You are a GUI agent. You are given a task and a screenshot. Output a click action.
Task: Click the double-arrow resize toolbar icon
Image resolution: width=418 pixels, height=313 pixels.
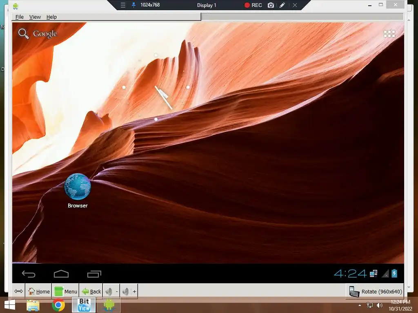(18, 291)
